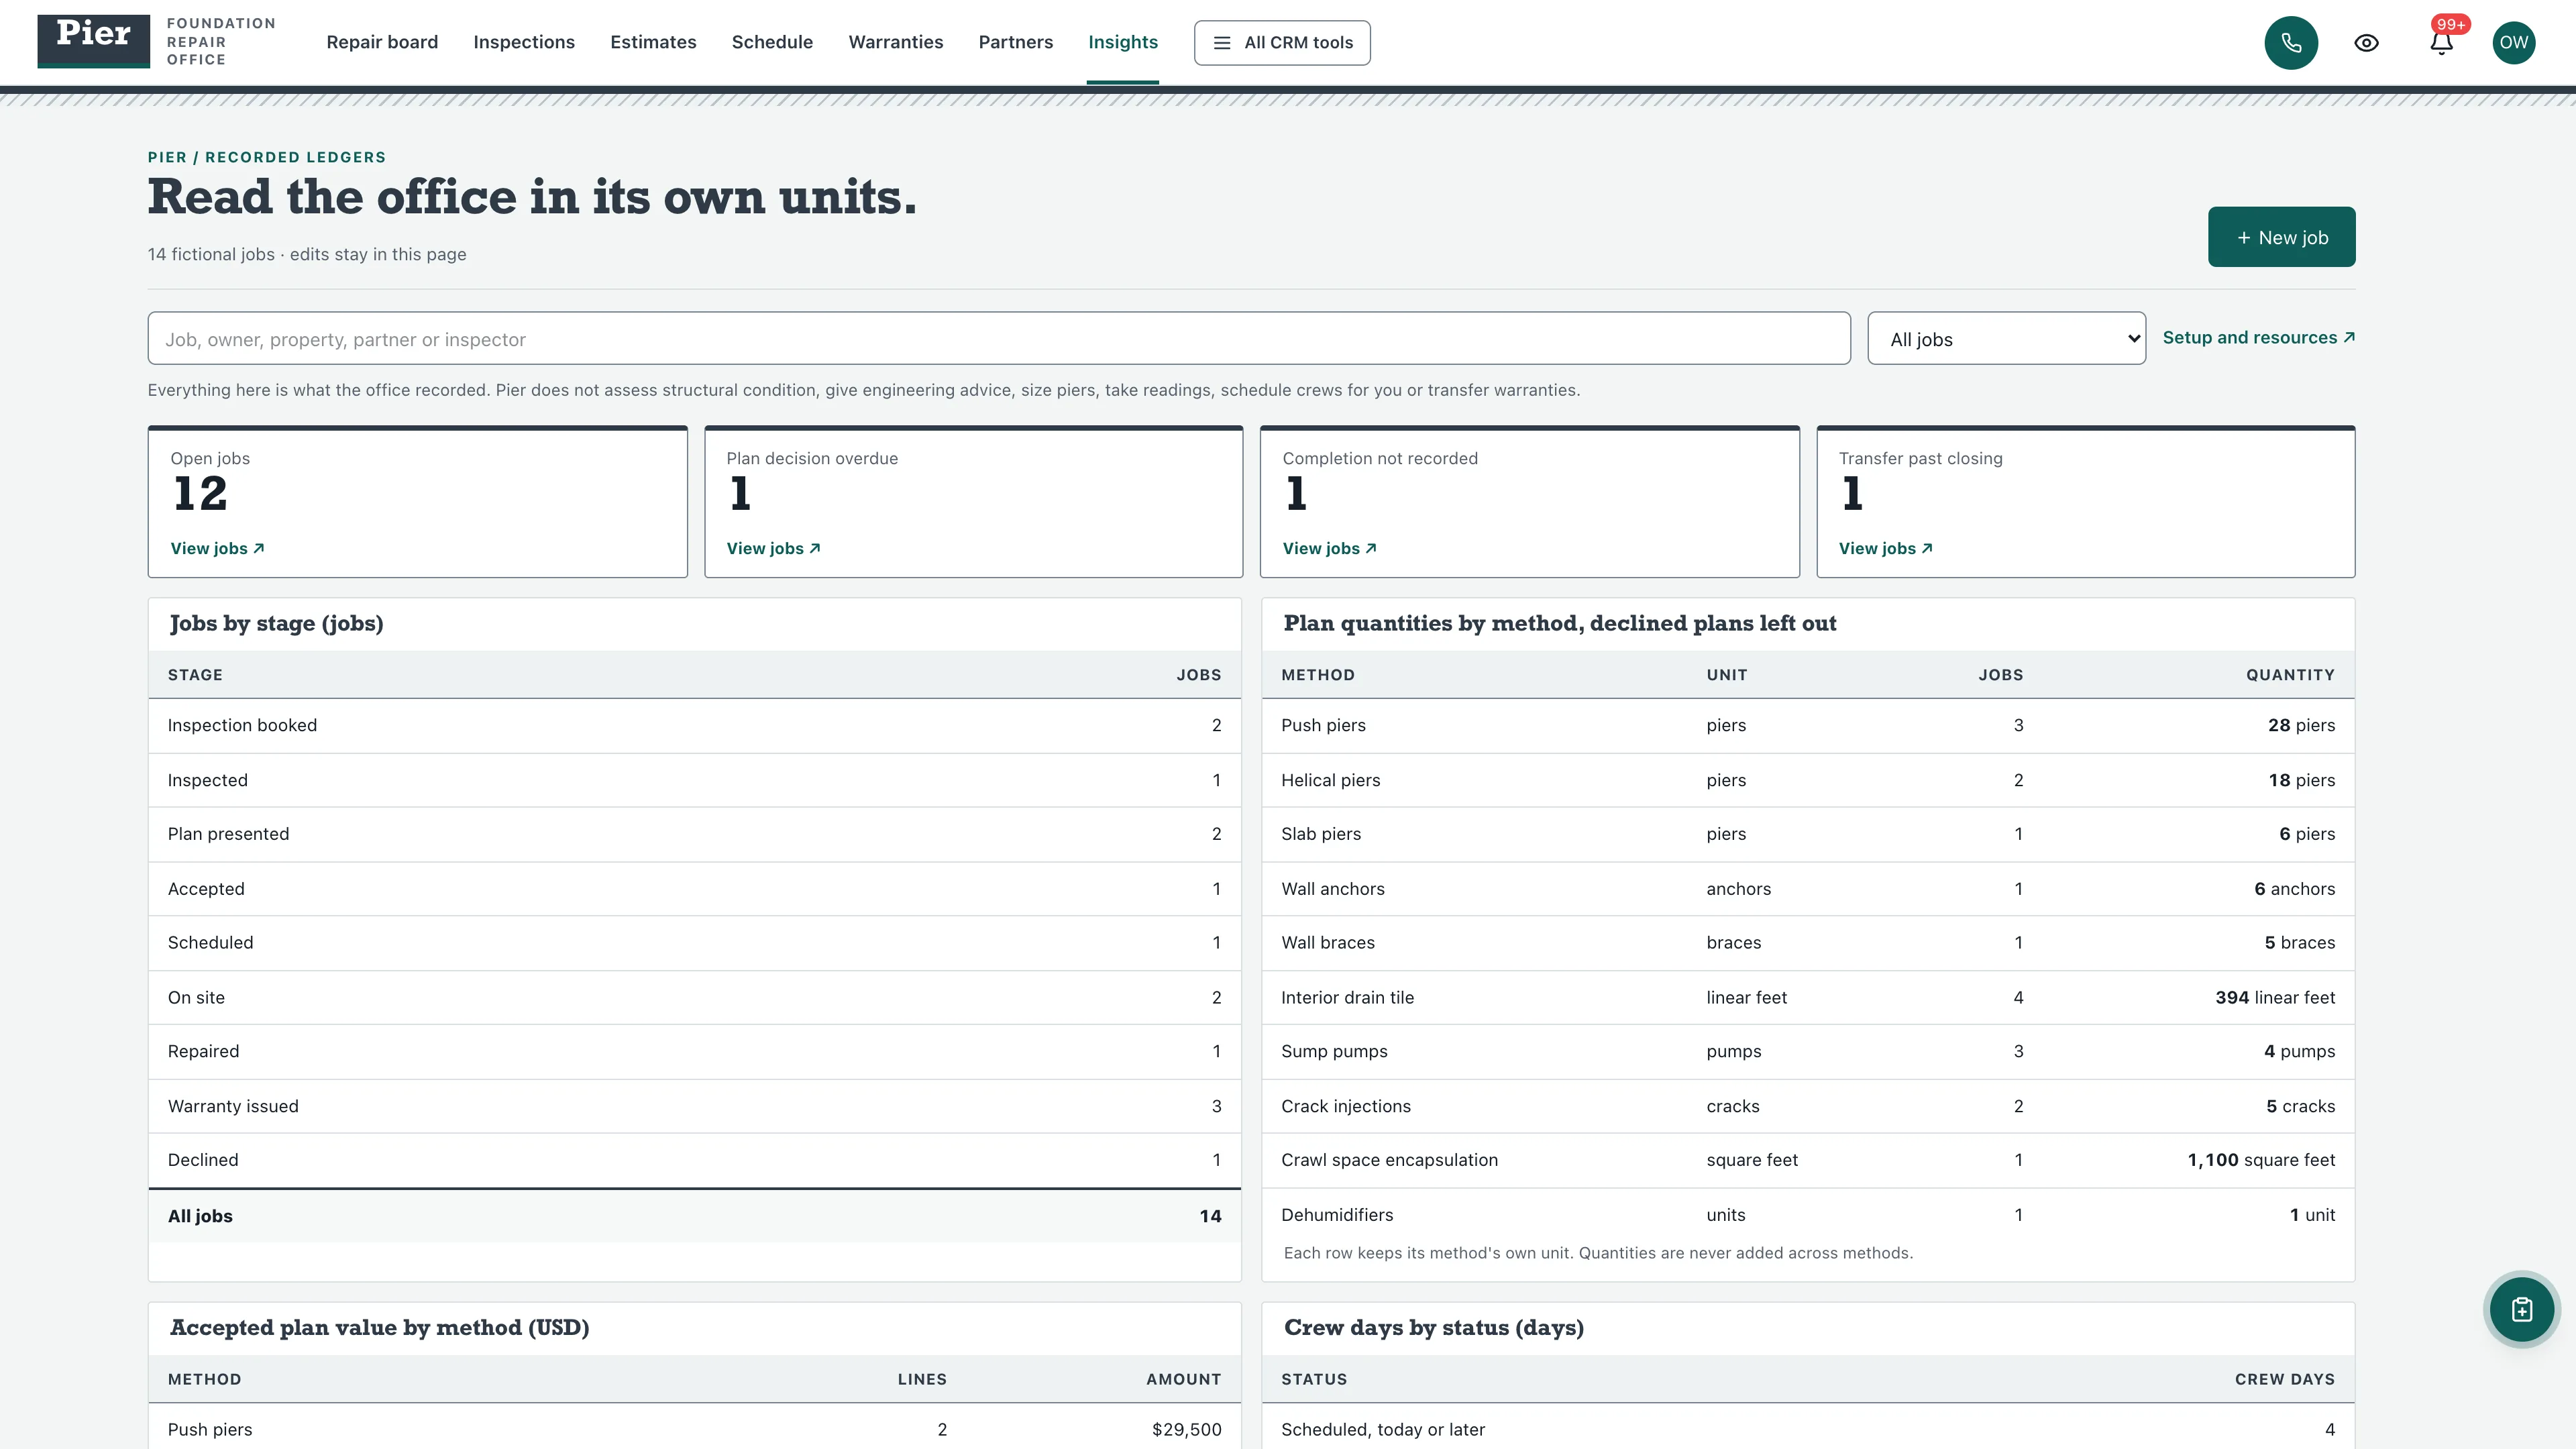
Task: Open the Schedule tab
Action: [772, 42]
